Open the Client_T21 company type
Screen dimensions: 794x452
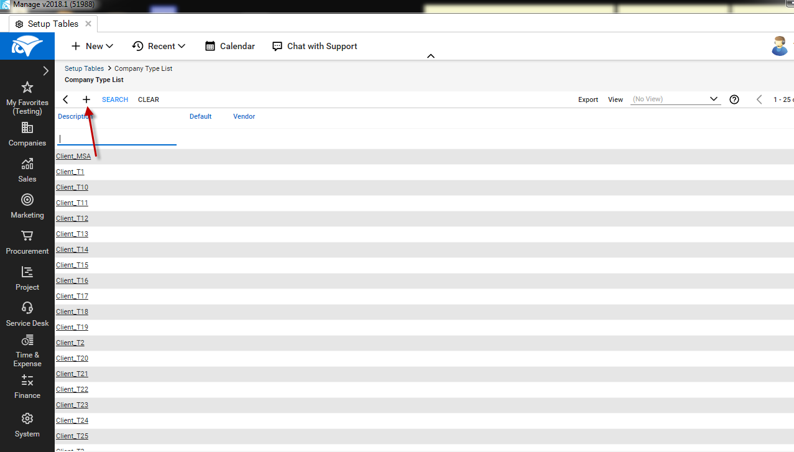click(72, 374)
